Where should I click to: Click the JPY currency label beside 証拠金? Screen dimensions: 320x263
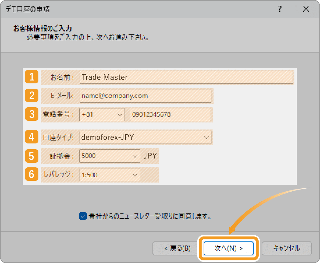tap(150, 156)
